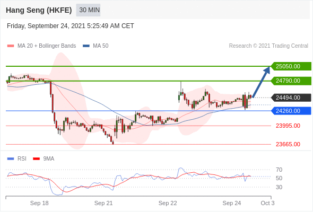Screen dimensions: 313x212
Task: Click the 30 MIN timeframe button
Action: (x=88, y=10)
